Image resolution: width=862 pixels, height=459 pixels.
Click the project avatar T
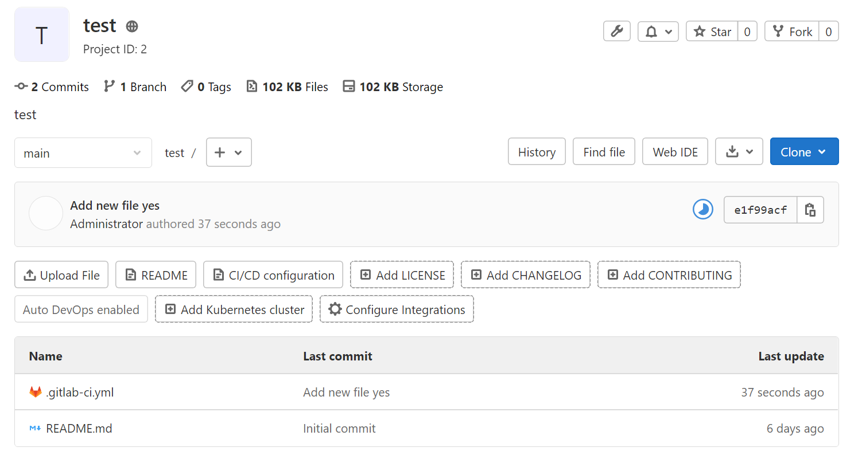pos(41,34)
